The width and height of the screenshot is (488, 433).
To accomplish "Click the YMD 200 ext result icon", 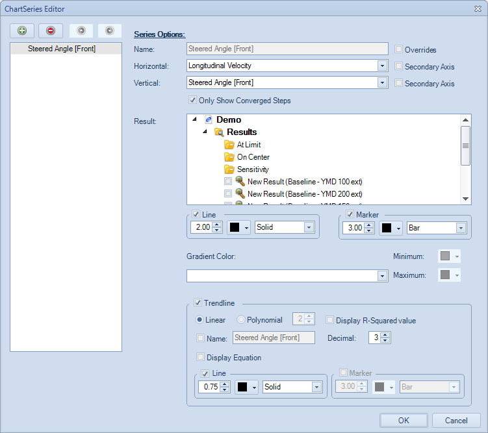I will (x=240, y=193).
